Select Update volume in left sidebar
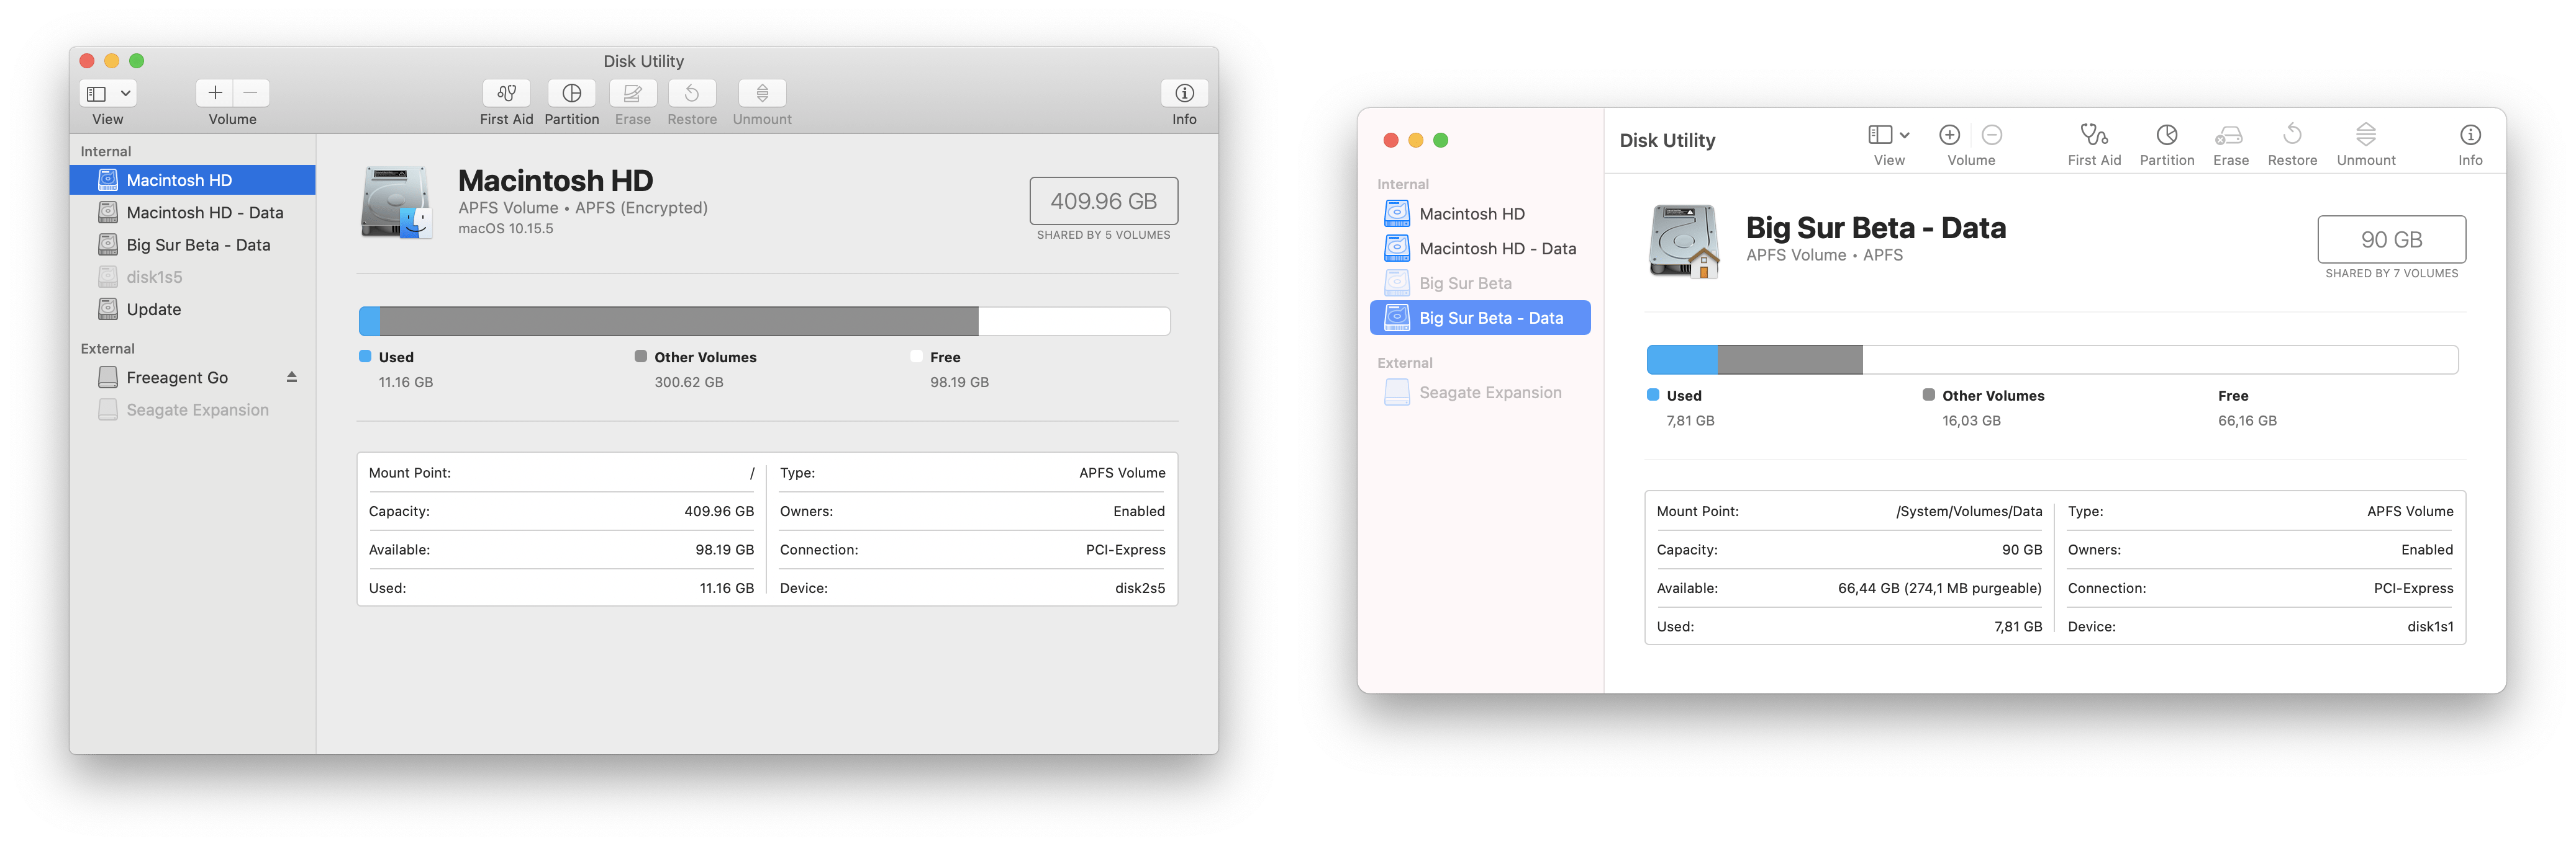 pos(193,309)
